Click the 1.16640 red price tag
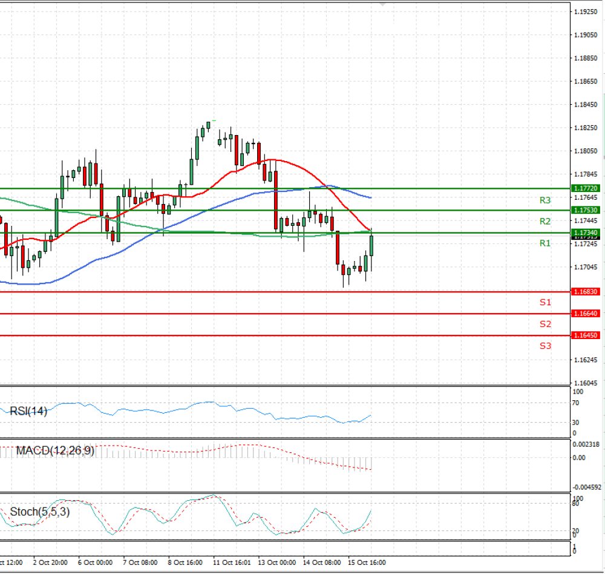Image resolution: width=605 pixels, height=574 pixels. point(585,313)
